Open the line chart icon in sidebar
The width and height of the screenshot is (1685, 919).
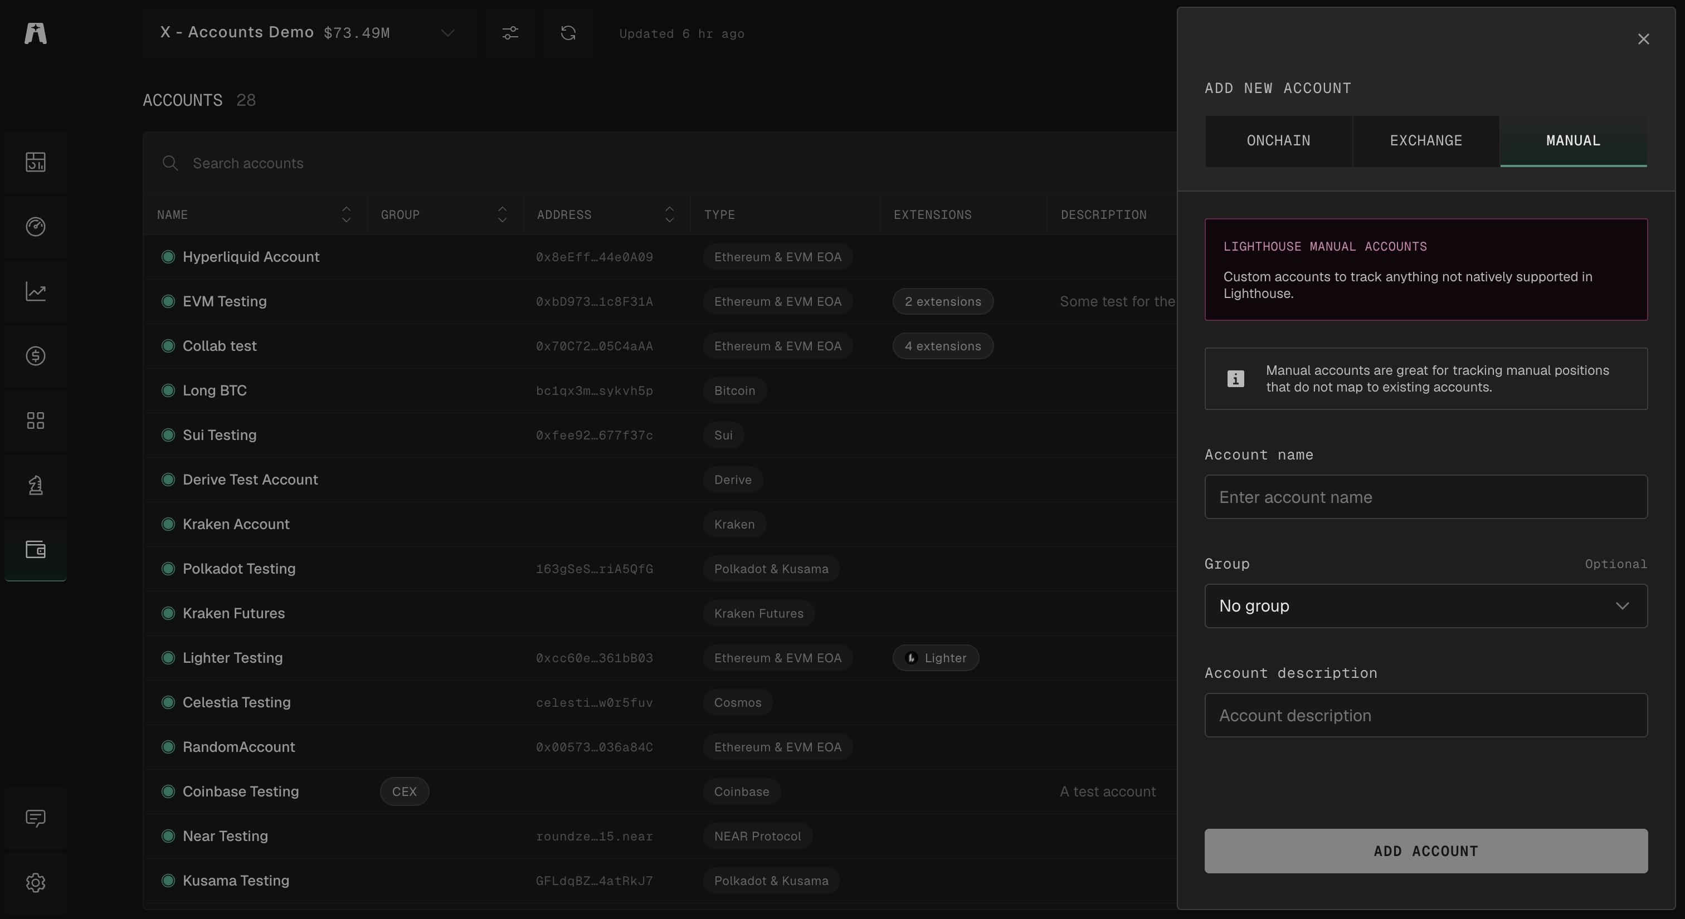click(35, 291)
